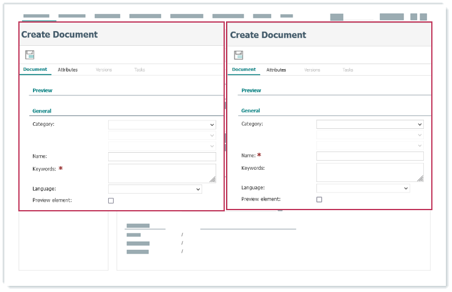Click Keywords resize handle in left panel

(x=213, y=180)
